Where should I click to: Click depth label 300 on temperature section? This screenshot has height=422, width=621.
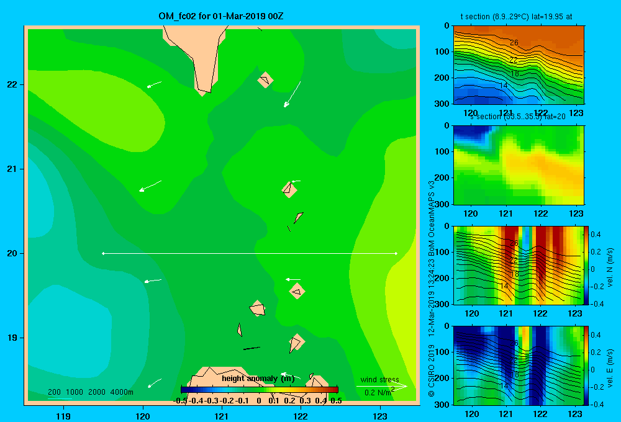[x=442, y=104]
